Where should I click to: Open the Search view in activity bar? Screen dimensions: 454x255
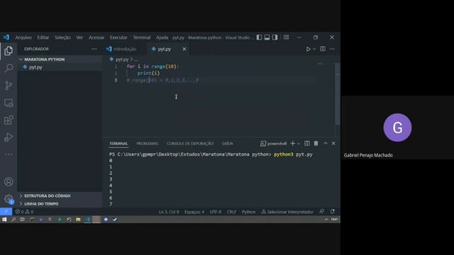click(9, 68)
